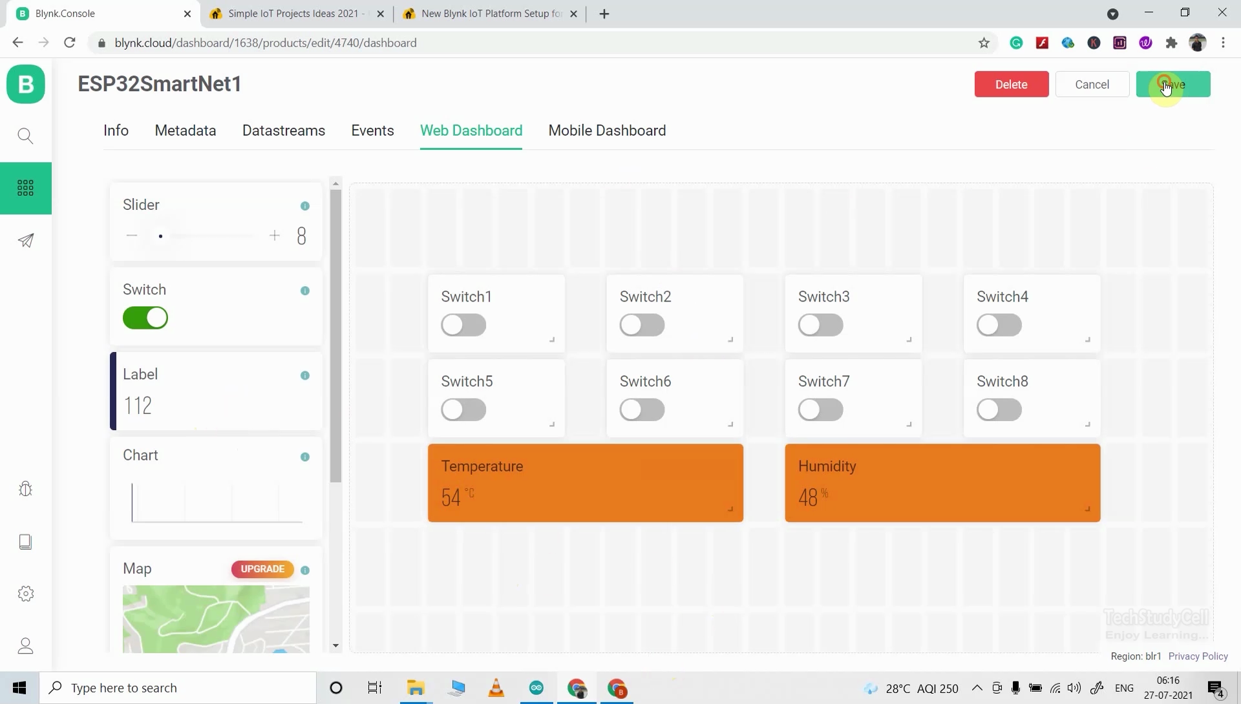1241x704 pixels.
Task: Open the templates grid icon in sidebar
Action: [26, 188]
